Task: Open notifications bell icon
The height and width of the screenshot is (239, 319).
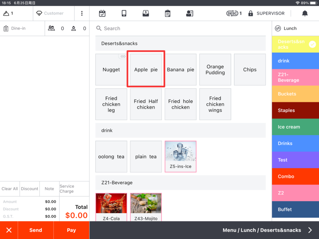Action: (305, 13)
